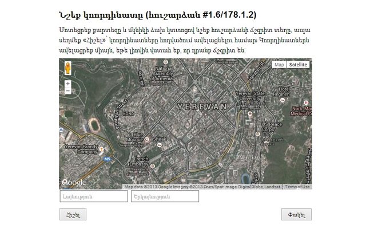The width and height of the screenshot is (366, 229).
Task: Click the Հիշել save button
Action: pyautogui.click(x=73, y=215)
